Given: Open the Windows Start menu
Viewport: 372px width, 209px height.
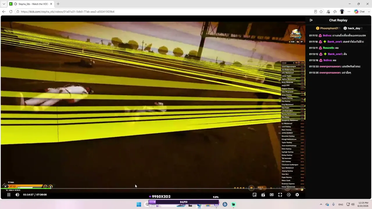Looking at the screenshot, I should pos(139,204).
